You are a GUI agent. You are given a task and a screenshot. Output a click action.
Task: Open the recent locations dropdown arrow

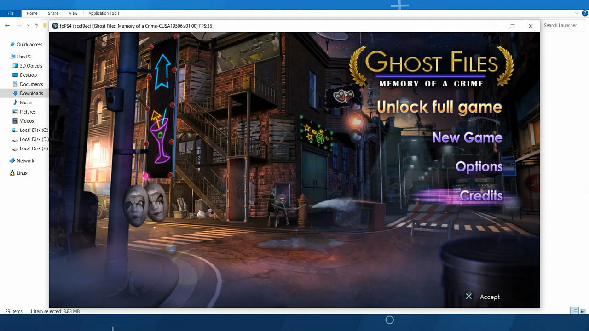coord(28,26)
